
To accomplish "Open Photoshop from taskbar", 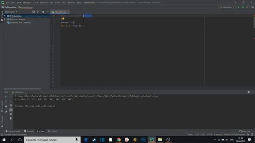I will [x=143, y=140].
